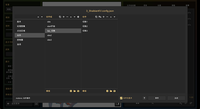The width and height of the screenshot is (200, 109).
Task: Move motion down in 动作 header
Action: (114, 17)
